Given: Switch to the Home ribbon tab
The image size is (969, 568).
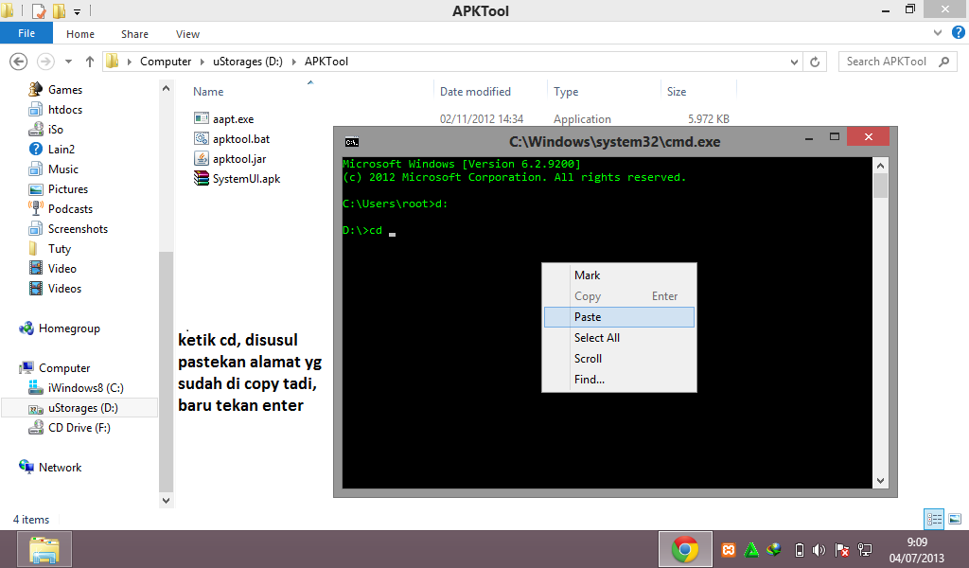Looking at the screenshot, I should 80,34.
